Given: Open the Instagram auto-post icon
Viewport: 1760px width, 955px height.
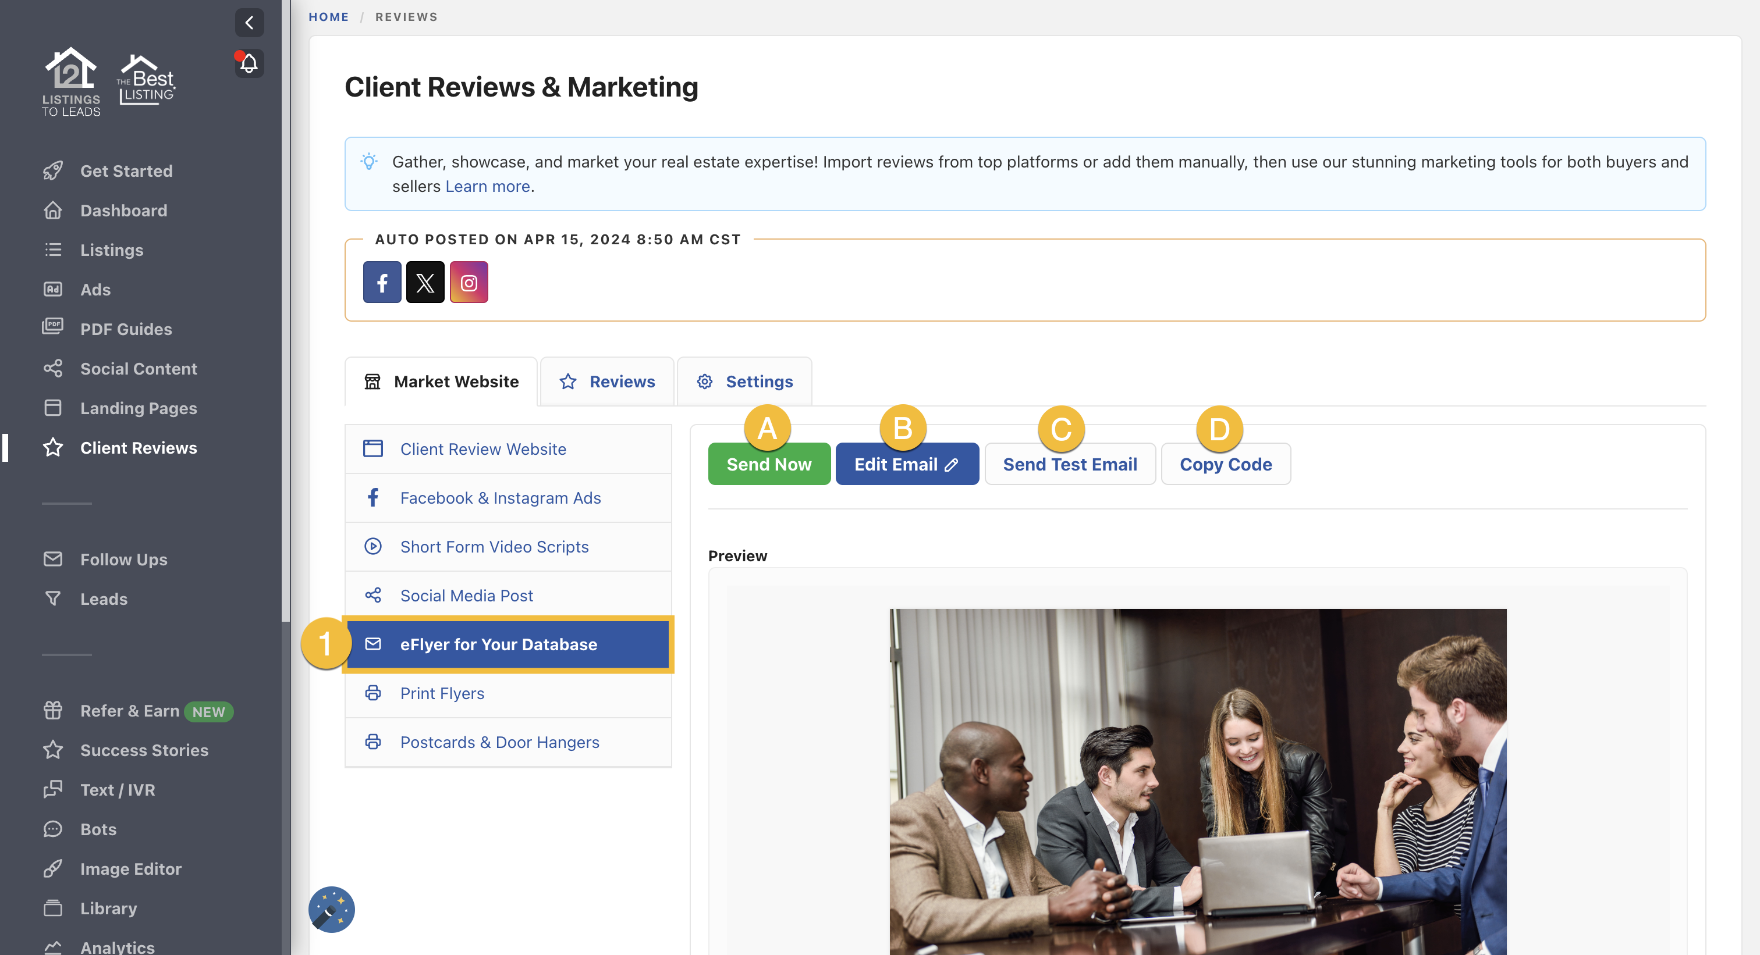Looking at the screenshot, I should click(469, 281).
